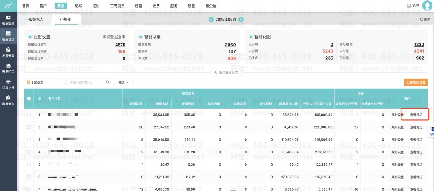Go to previous month arrow
This screenshot has height=191, width=434.
pos(211,19)
